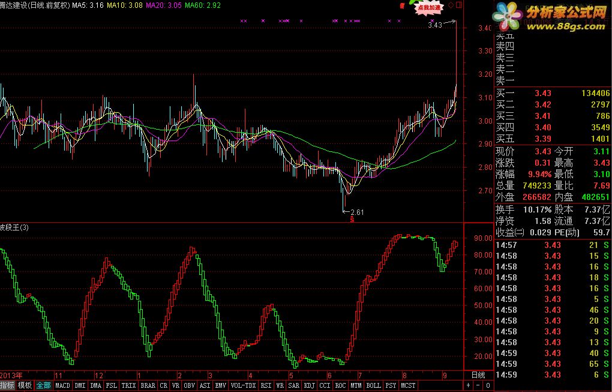
Task: Zoom out chart with the - button
Action: point(478,386)
